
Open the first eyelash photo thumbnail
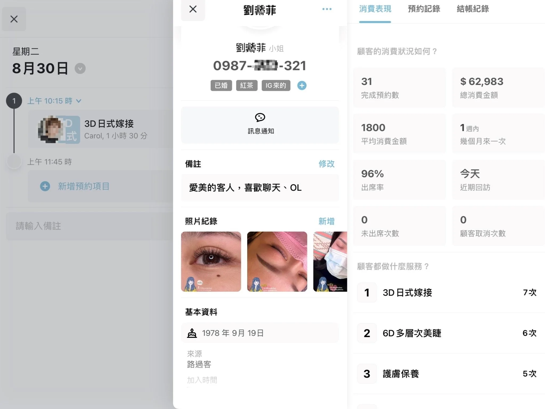coord(211,261)
